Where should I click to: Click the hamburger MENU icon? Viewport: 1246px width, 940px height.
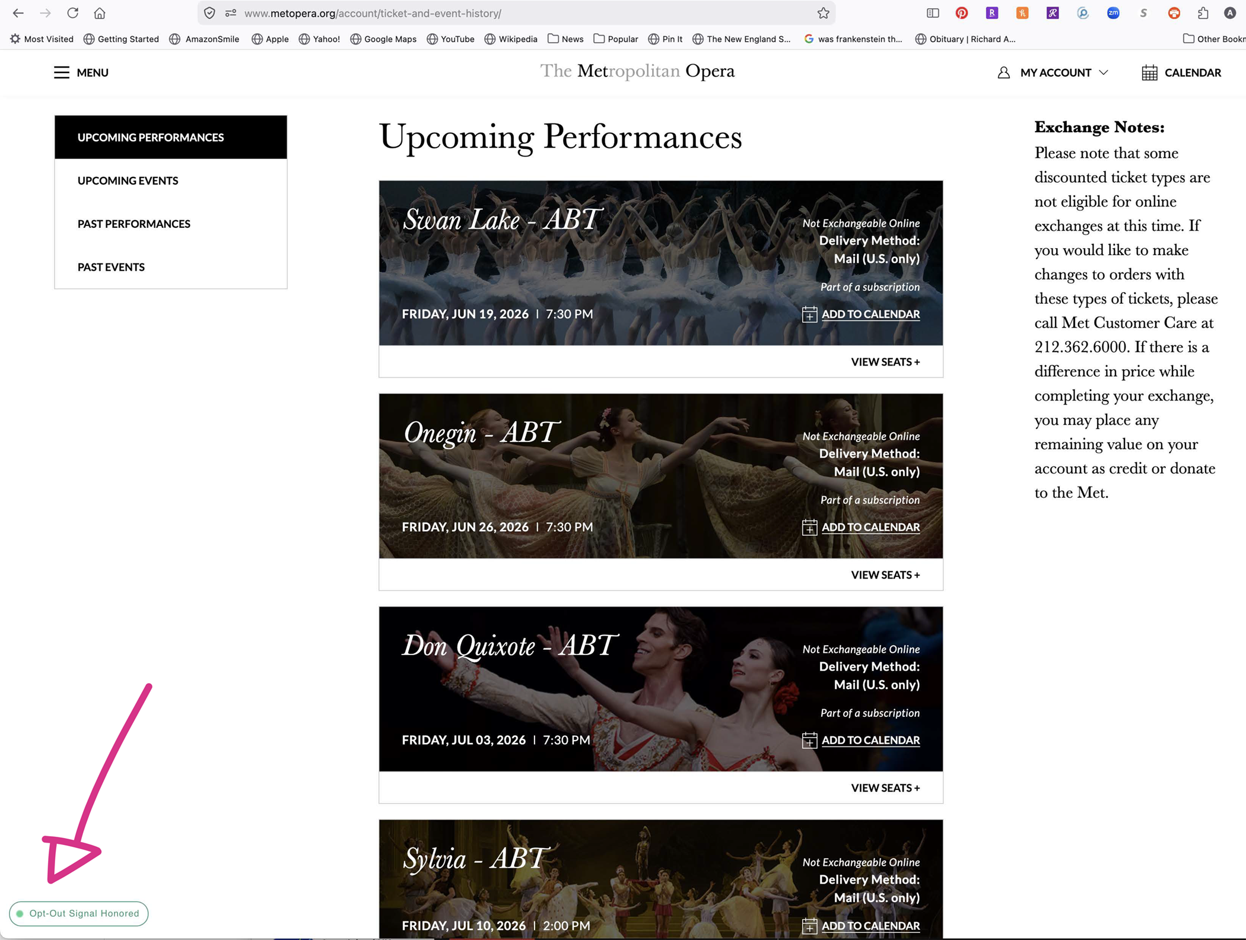[x=62, y=72]
